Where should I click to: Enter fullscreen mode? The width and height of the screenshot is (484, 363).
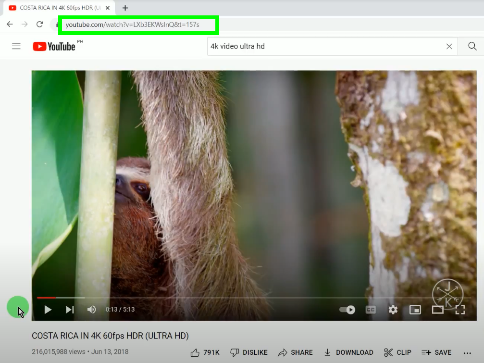pyautogui.click(x=460, y=310)
